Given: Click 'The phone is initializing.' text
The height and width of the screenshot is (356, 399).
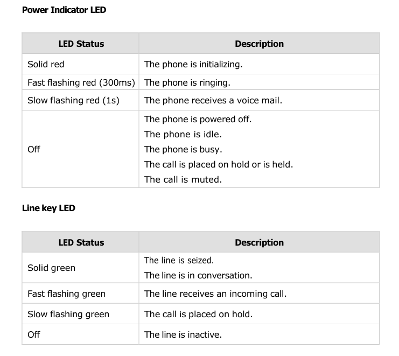Looking at the screenshot, I should tap(193, 64).
